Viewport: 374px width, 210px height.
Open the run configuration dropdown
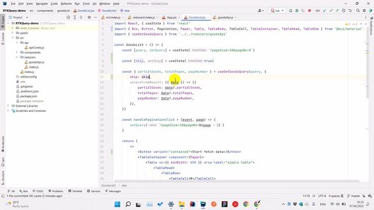click(x=277, y=10)
